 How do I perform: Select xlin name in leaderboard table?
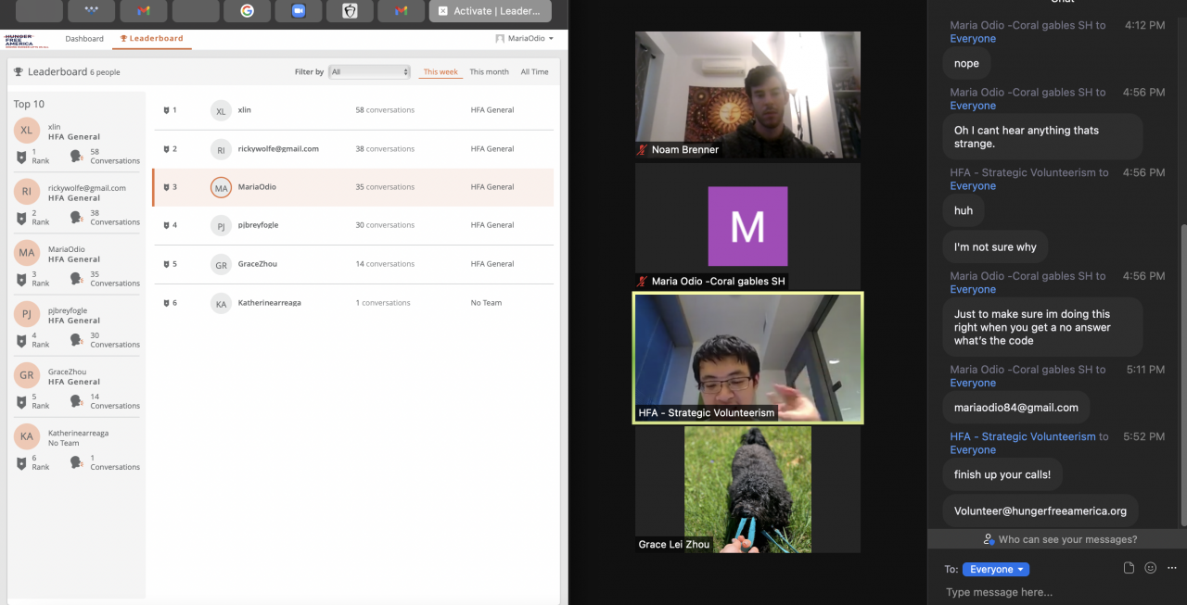click(x=245, y=110)
